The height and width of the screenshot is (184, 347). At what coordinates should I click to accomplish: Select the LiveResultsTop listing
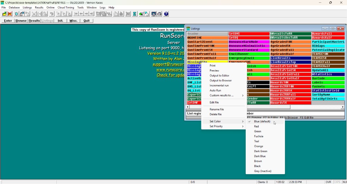point(290,62)
